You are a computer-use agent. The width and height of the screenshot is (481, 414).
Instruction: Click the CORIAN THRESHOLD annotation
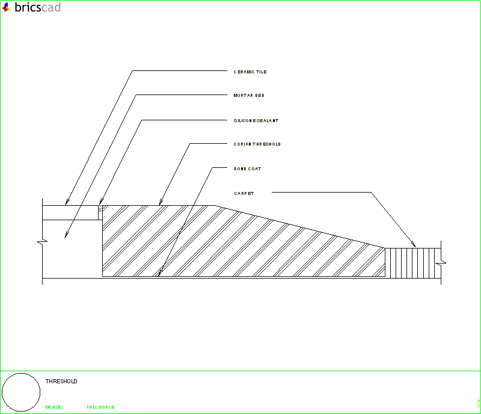257,144
